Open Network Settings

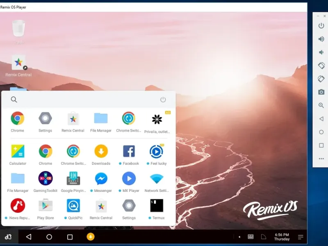point(157,179)
